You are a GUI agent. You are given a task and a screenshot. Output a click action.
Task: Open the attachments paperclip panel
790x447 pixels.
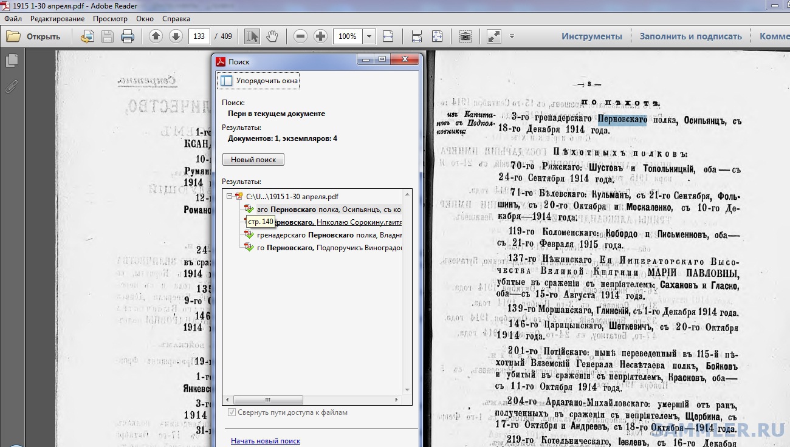pos(12,86)
